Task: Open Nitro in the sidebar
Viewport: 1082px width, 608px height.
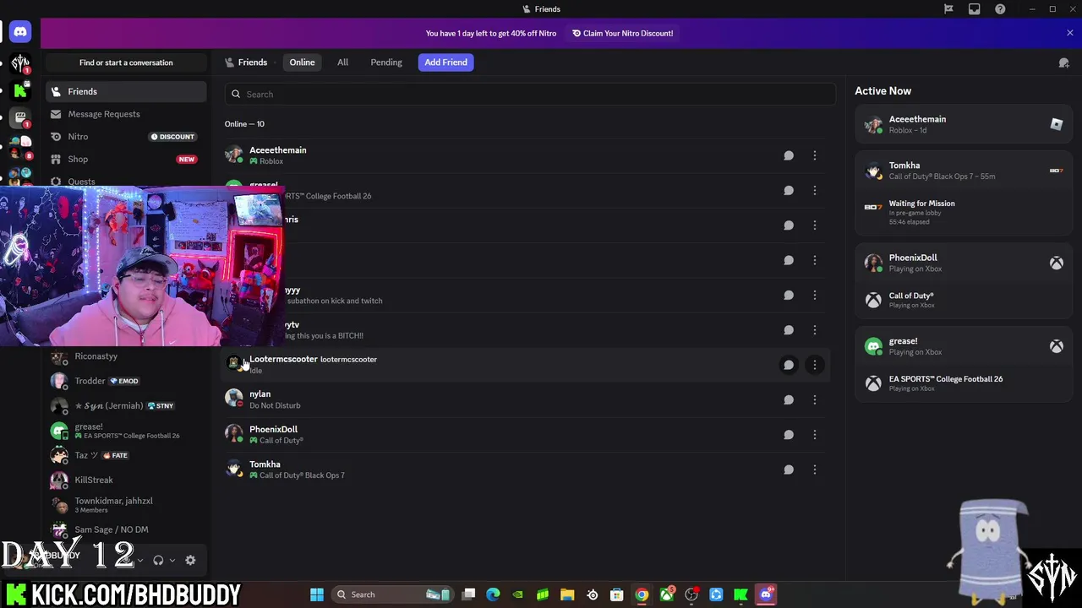Action: (126, 137)
